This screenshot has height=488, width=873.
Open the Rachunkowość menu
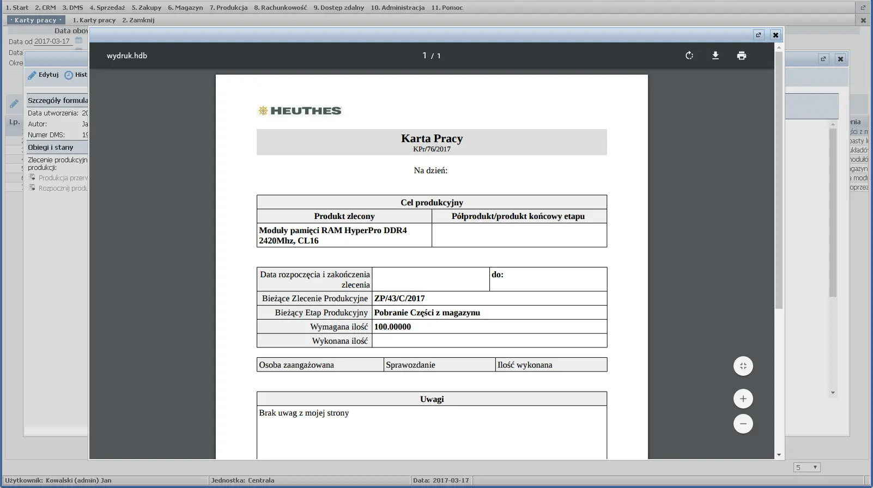[x=280, y=8]
